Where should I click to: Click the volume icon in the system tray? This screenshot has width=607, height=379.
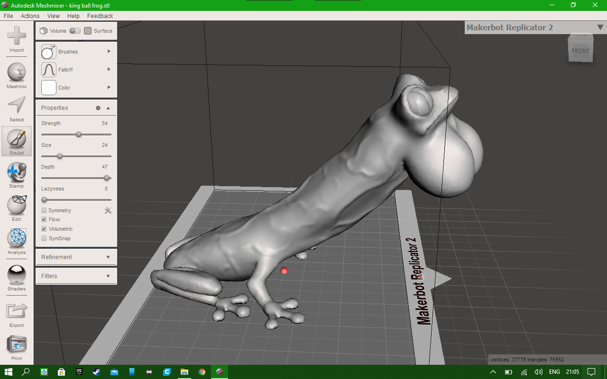point(538,372)
